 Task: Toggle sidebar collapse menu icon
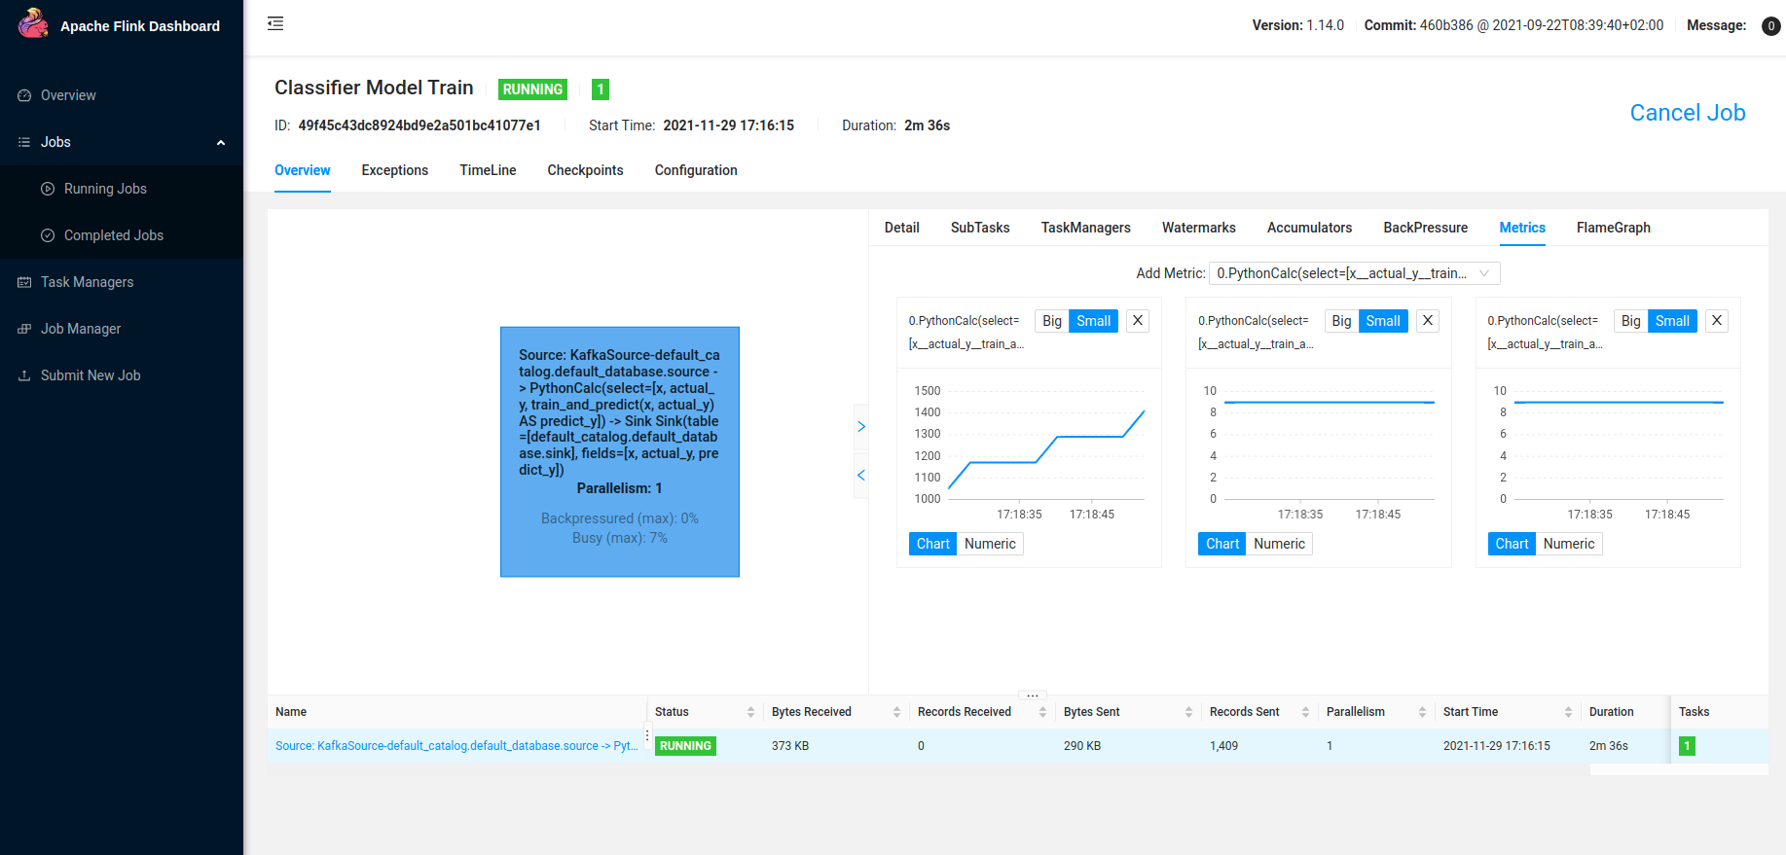275,23
